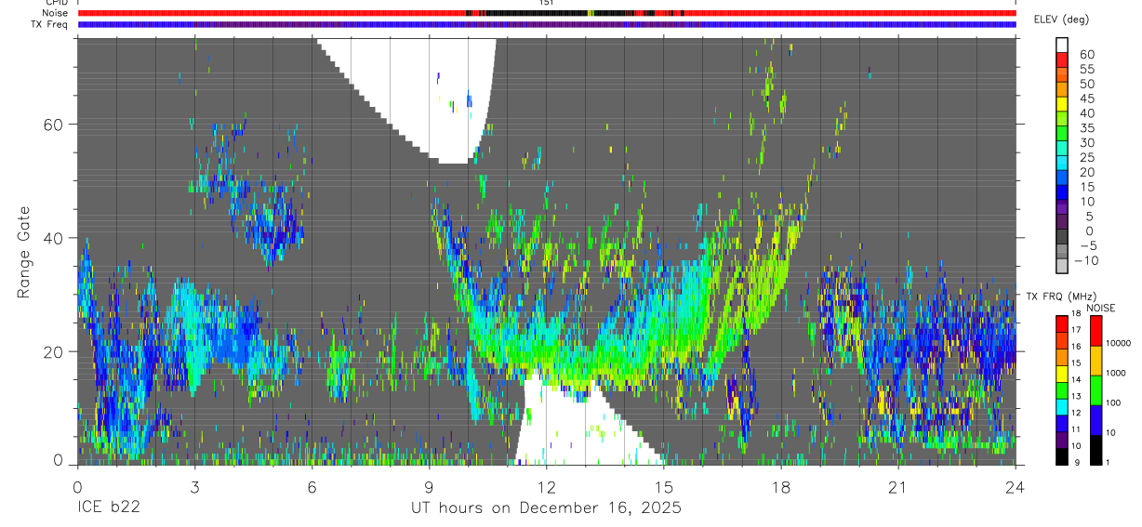
Task: Select red top swatch in NOISE legend
Action: 1096,331
